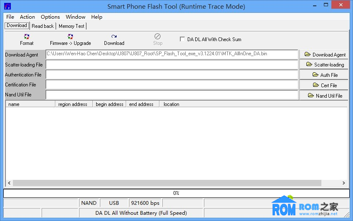Click the Scatter-loading File path field
The image size is (353, 221).
[172, 65]
